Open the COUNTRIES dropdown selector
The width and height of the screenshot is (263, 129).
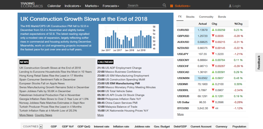pos(32,126)
